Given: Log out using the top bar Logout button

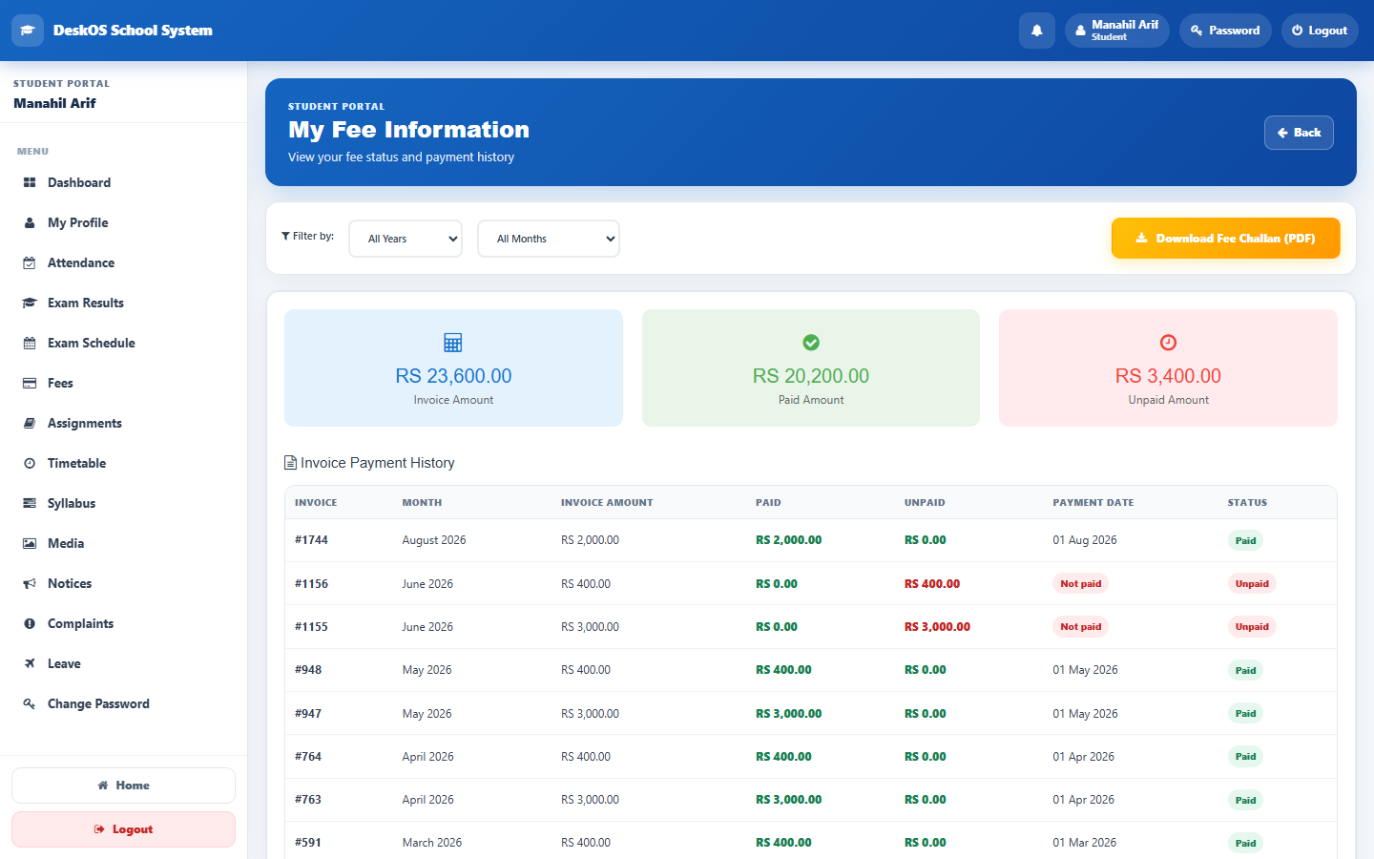Looking at the screenshot, I should tap(1320, 31).
